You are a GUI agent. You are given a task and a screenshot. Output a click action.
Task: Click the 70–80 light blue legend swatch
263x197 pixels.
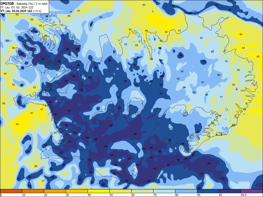click(x=164, y=191)
